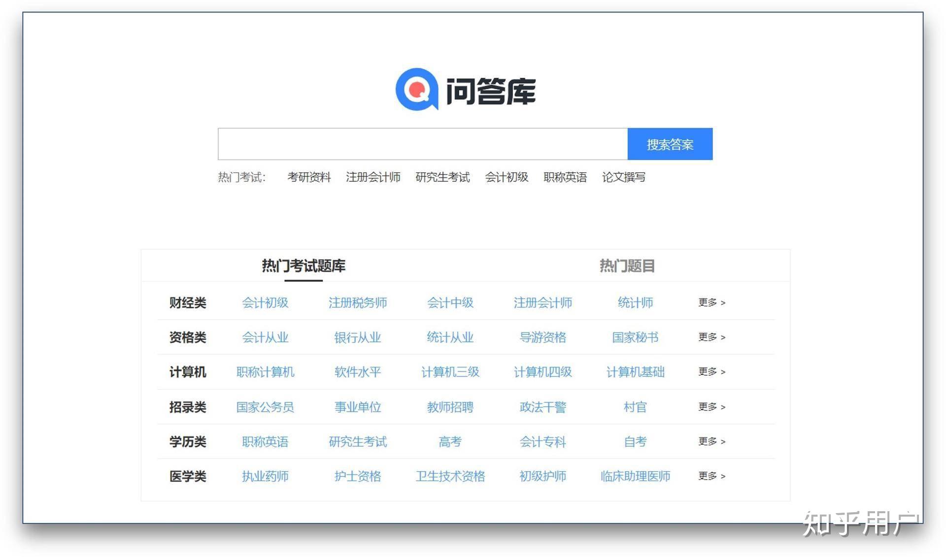Viewport: 946px width, 557px height.
Task: Open the 执业药师 question bank
Action: point(265,476)
